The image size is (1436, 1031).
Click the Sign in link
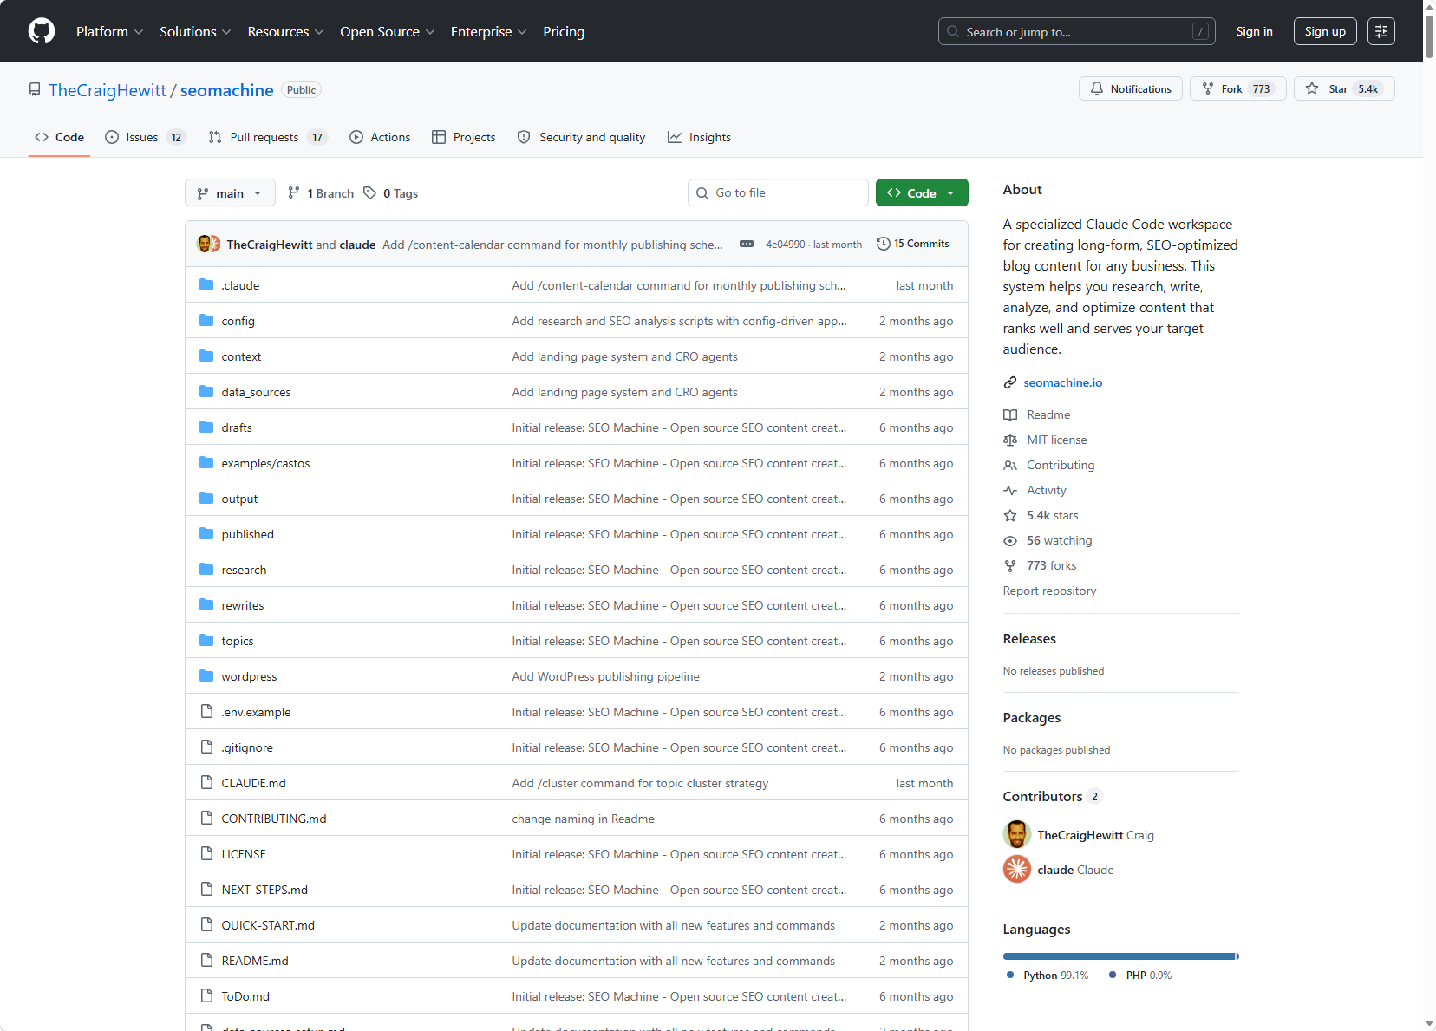[x=1254, y=31]
